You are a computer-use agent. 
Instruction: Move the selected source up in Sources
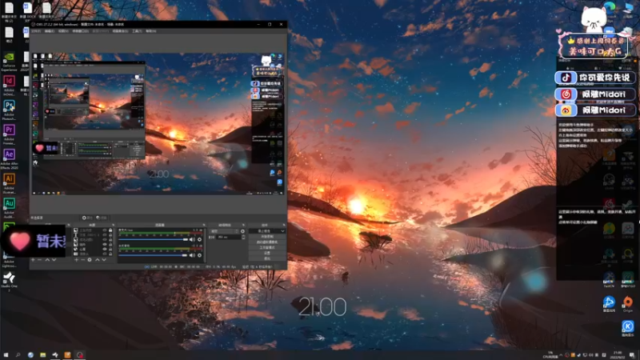click(x=98, y=259)
